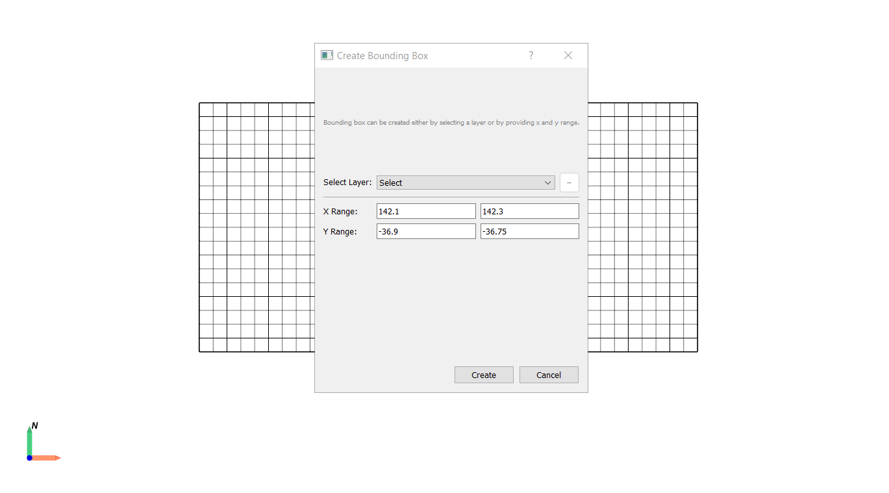
Task: Click the bounding box description text
Action: [x=451, y=123]
